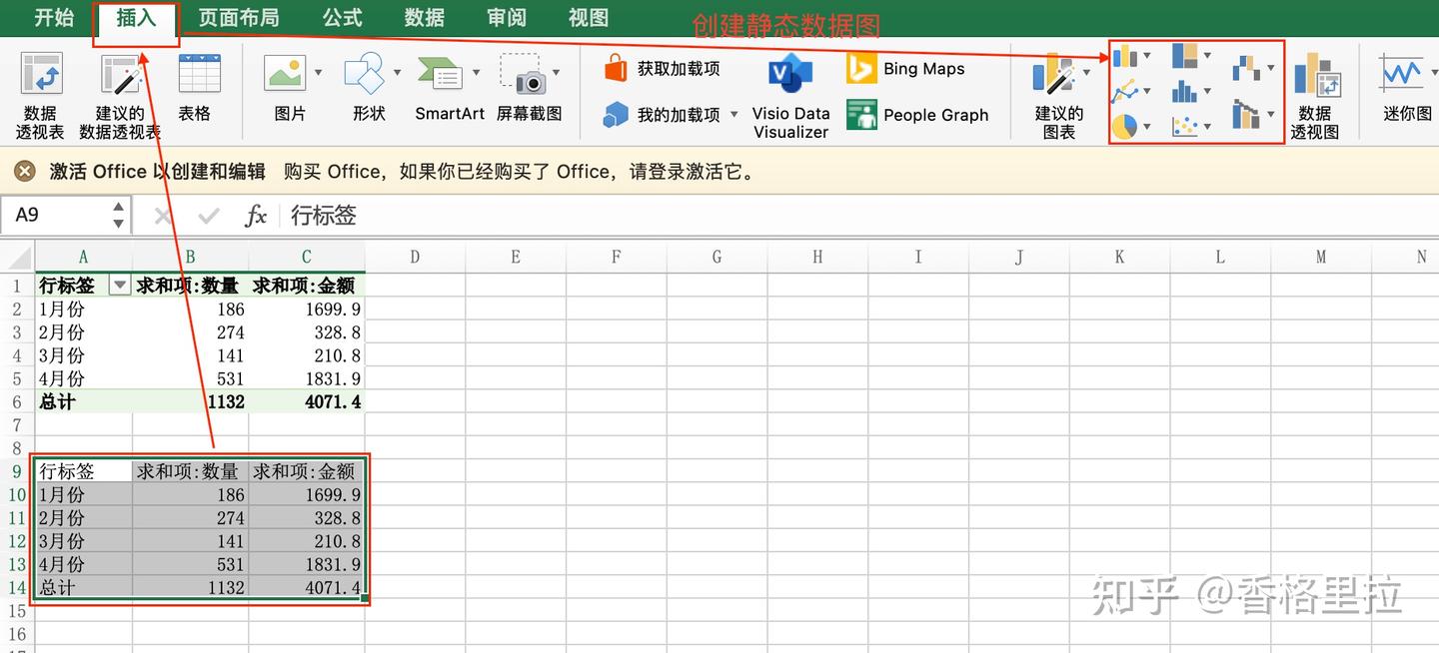
Task: Expand the Pictures (图片) dropdown arrow
Action: coord(318,72)
